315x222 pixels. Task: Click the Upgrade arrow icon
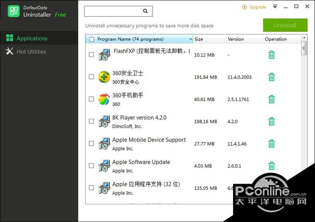tap(244, 7)
